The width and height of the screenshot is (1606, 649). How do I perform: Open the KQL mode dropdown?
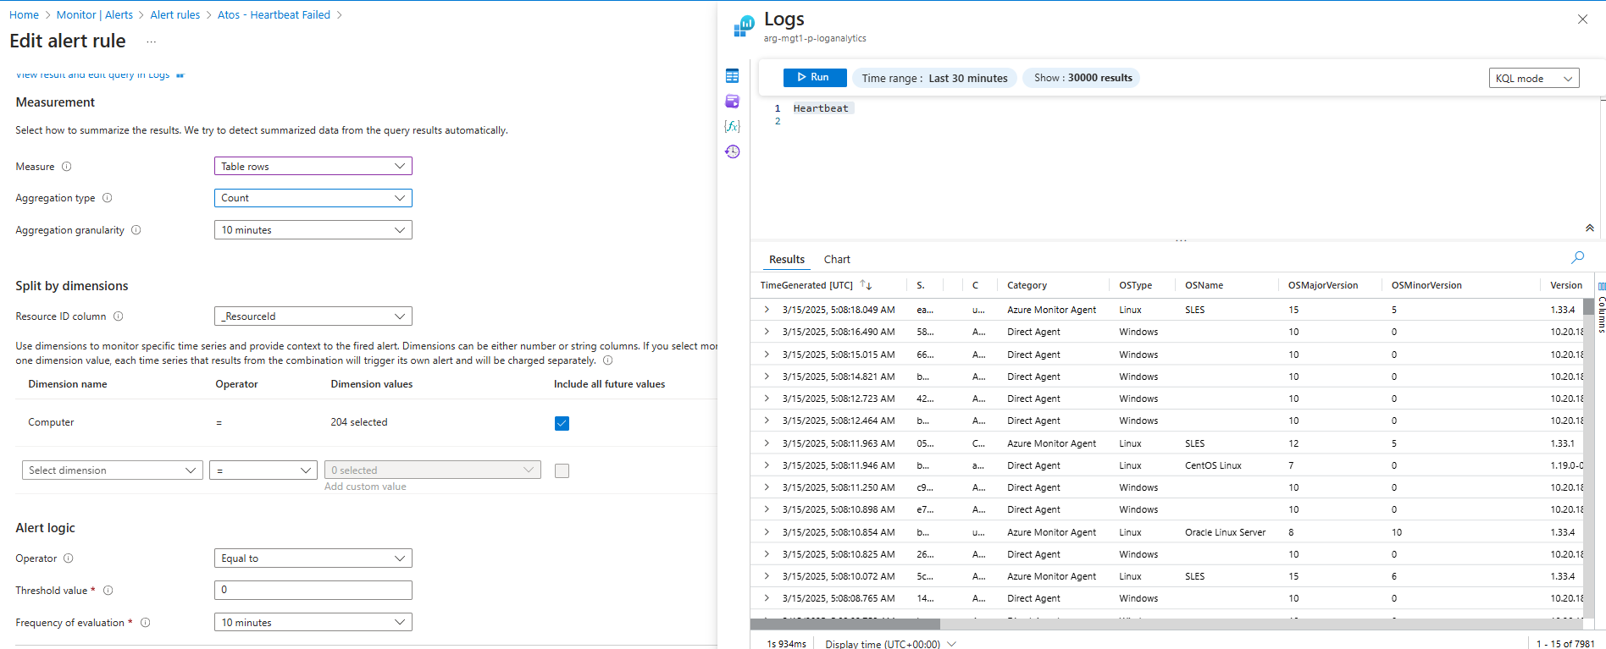point(1534,78)
